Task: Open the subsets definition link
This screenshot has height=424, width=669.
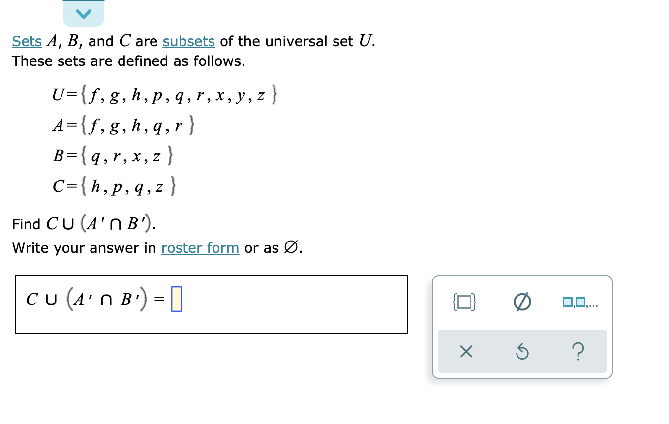Action: click(188, 41)
